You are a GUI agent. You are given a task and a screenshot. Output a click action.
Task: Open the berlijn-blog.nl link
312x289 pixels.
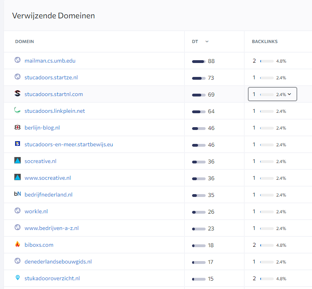(x=42, y=128)
